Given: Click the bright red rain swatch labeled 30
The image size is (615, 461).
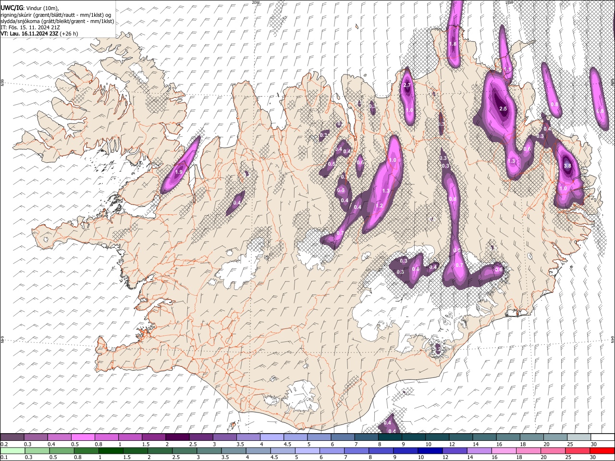Looking at the screenshot, I should (x=603, y=451).
